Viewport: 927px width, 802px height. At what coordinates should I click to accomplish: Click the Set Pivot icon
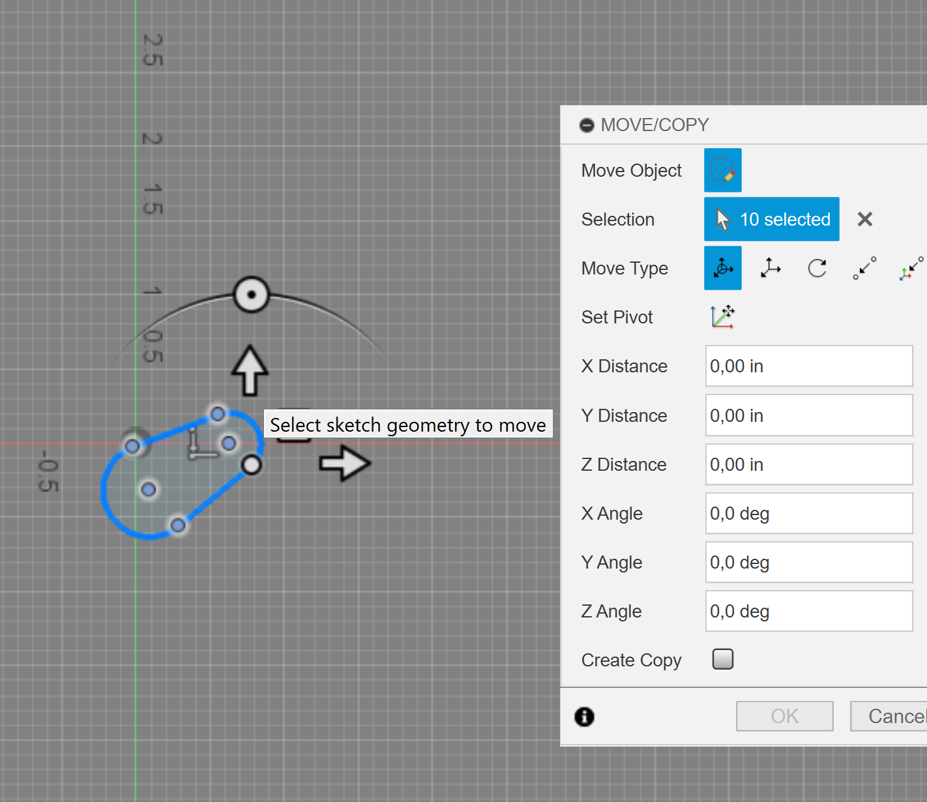tap(723, 317)
